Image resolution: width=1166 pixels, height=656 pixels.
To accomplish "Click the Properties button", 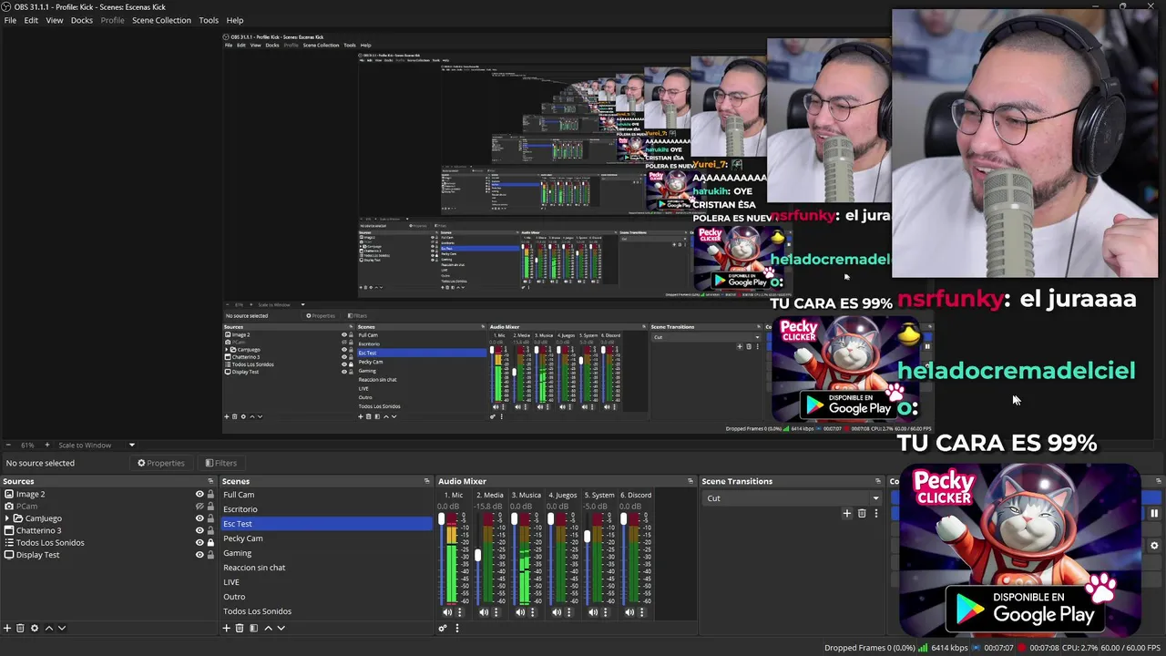I will point(161,463).
